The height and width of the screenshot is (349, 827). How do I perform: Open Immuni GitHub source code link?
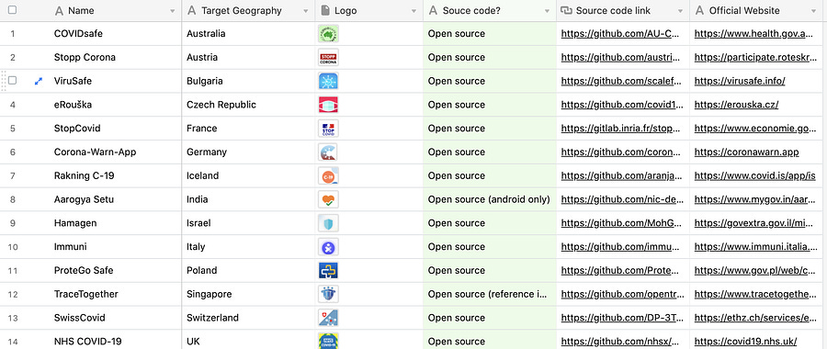[619, 247]
